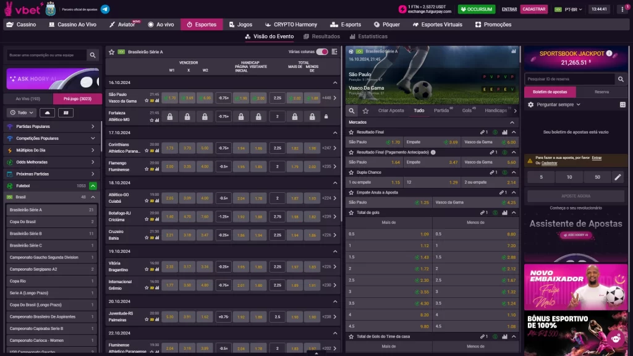This screenshot has width=633, height=356.
Task: Click the Cadastrar link in the betslip warning
Action: pyautogui.click(x=549, y=163)
